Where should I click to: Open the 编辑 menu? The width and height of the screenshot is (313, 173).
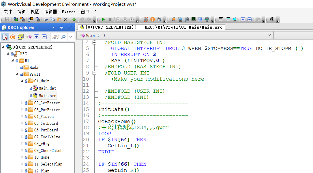click(x=21, y=12)
